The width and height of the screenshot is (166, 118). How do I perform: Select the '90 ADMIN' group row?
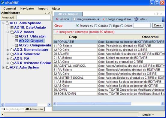pos(109,90)
